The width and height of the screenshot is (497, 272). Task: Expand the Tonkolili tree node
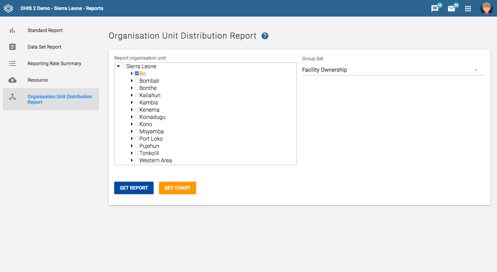(x=132, y=153)
